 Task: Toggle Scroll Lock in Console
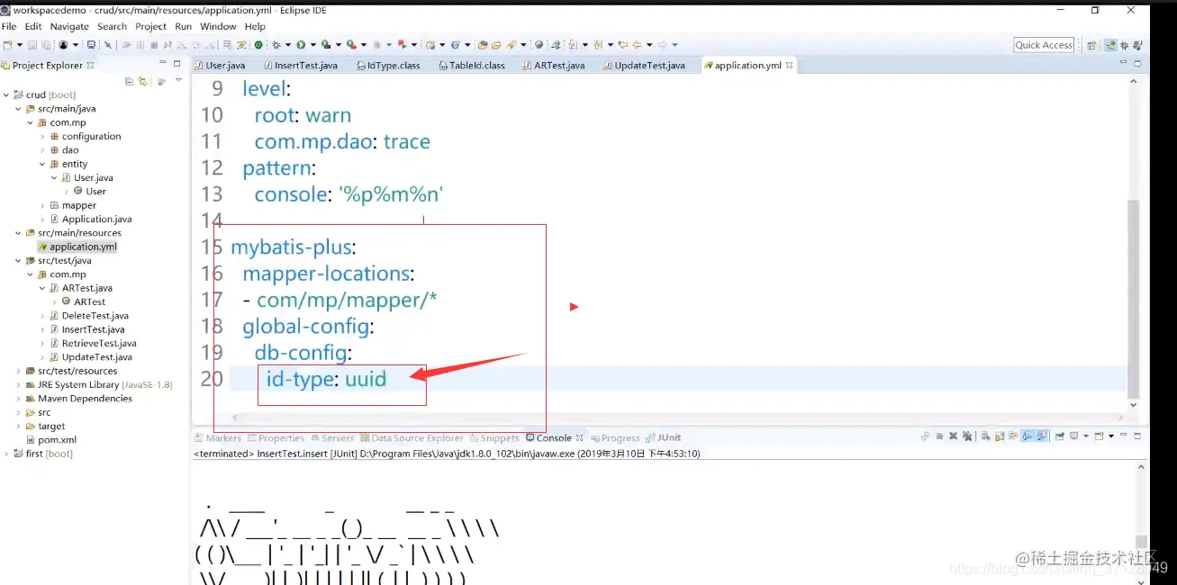click(1000, 436)
